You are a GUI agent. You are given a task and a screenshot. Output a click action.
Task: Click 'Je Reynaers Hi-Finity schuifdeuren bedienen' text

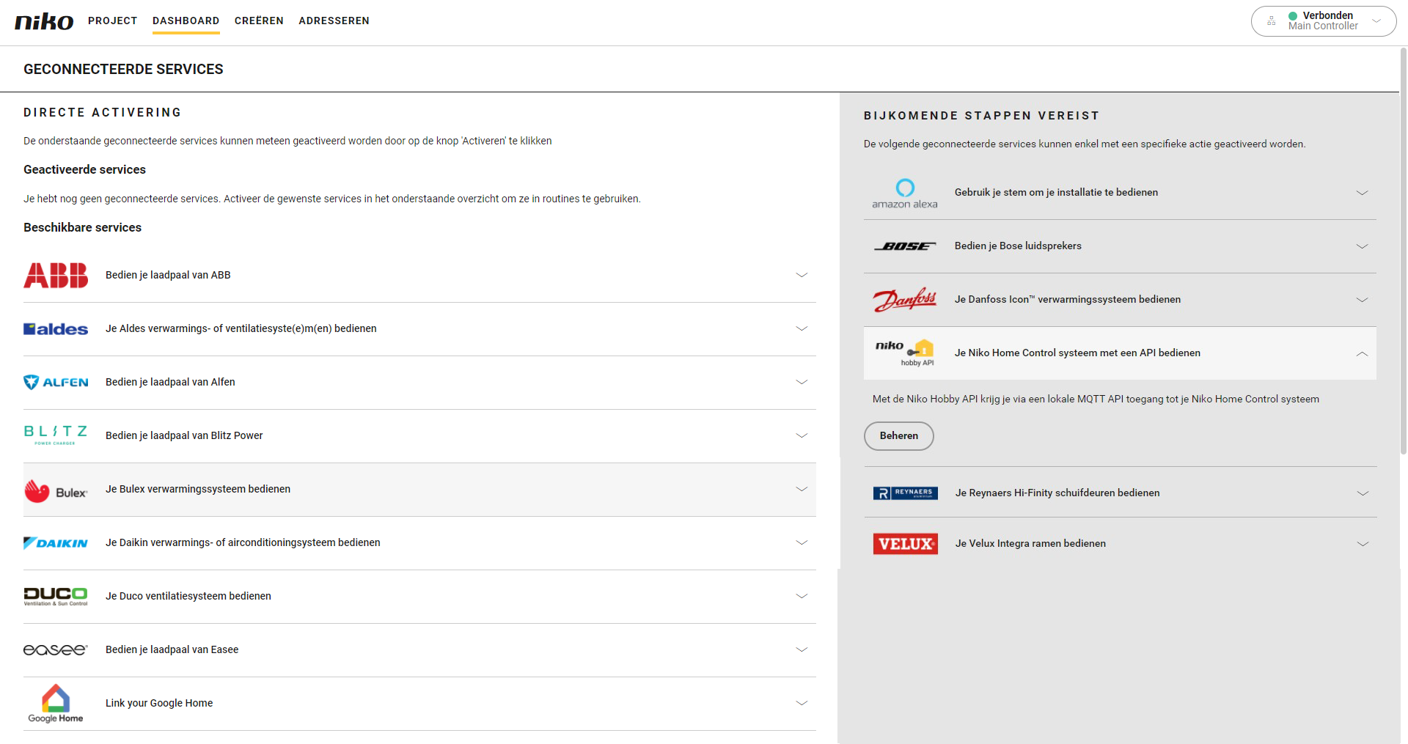click(x=1057, y=493)
